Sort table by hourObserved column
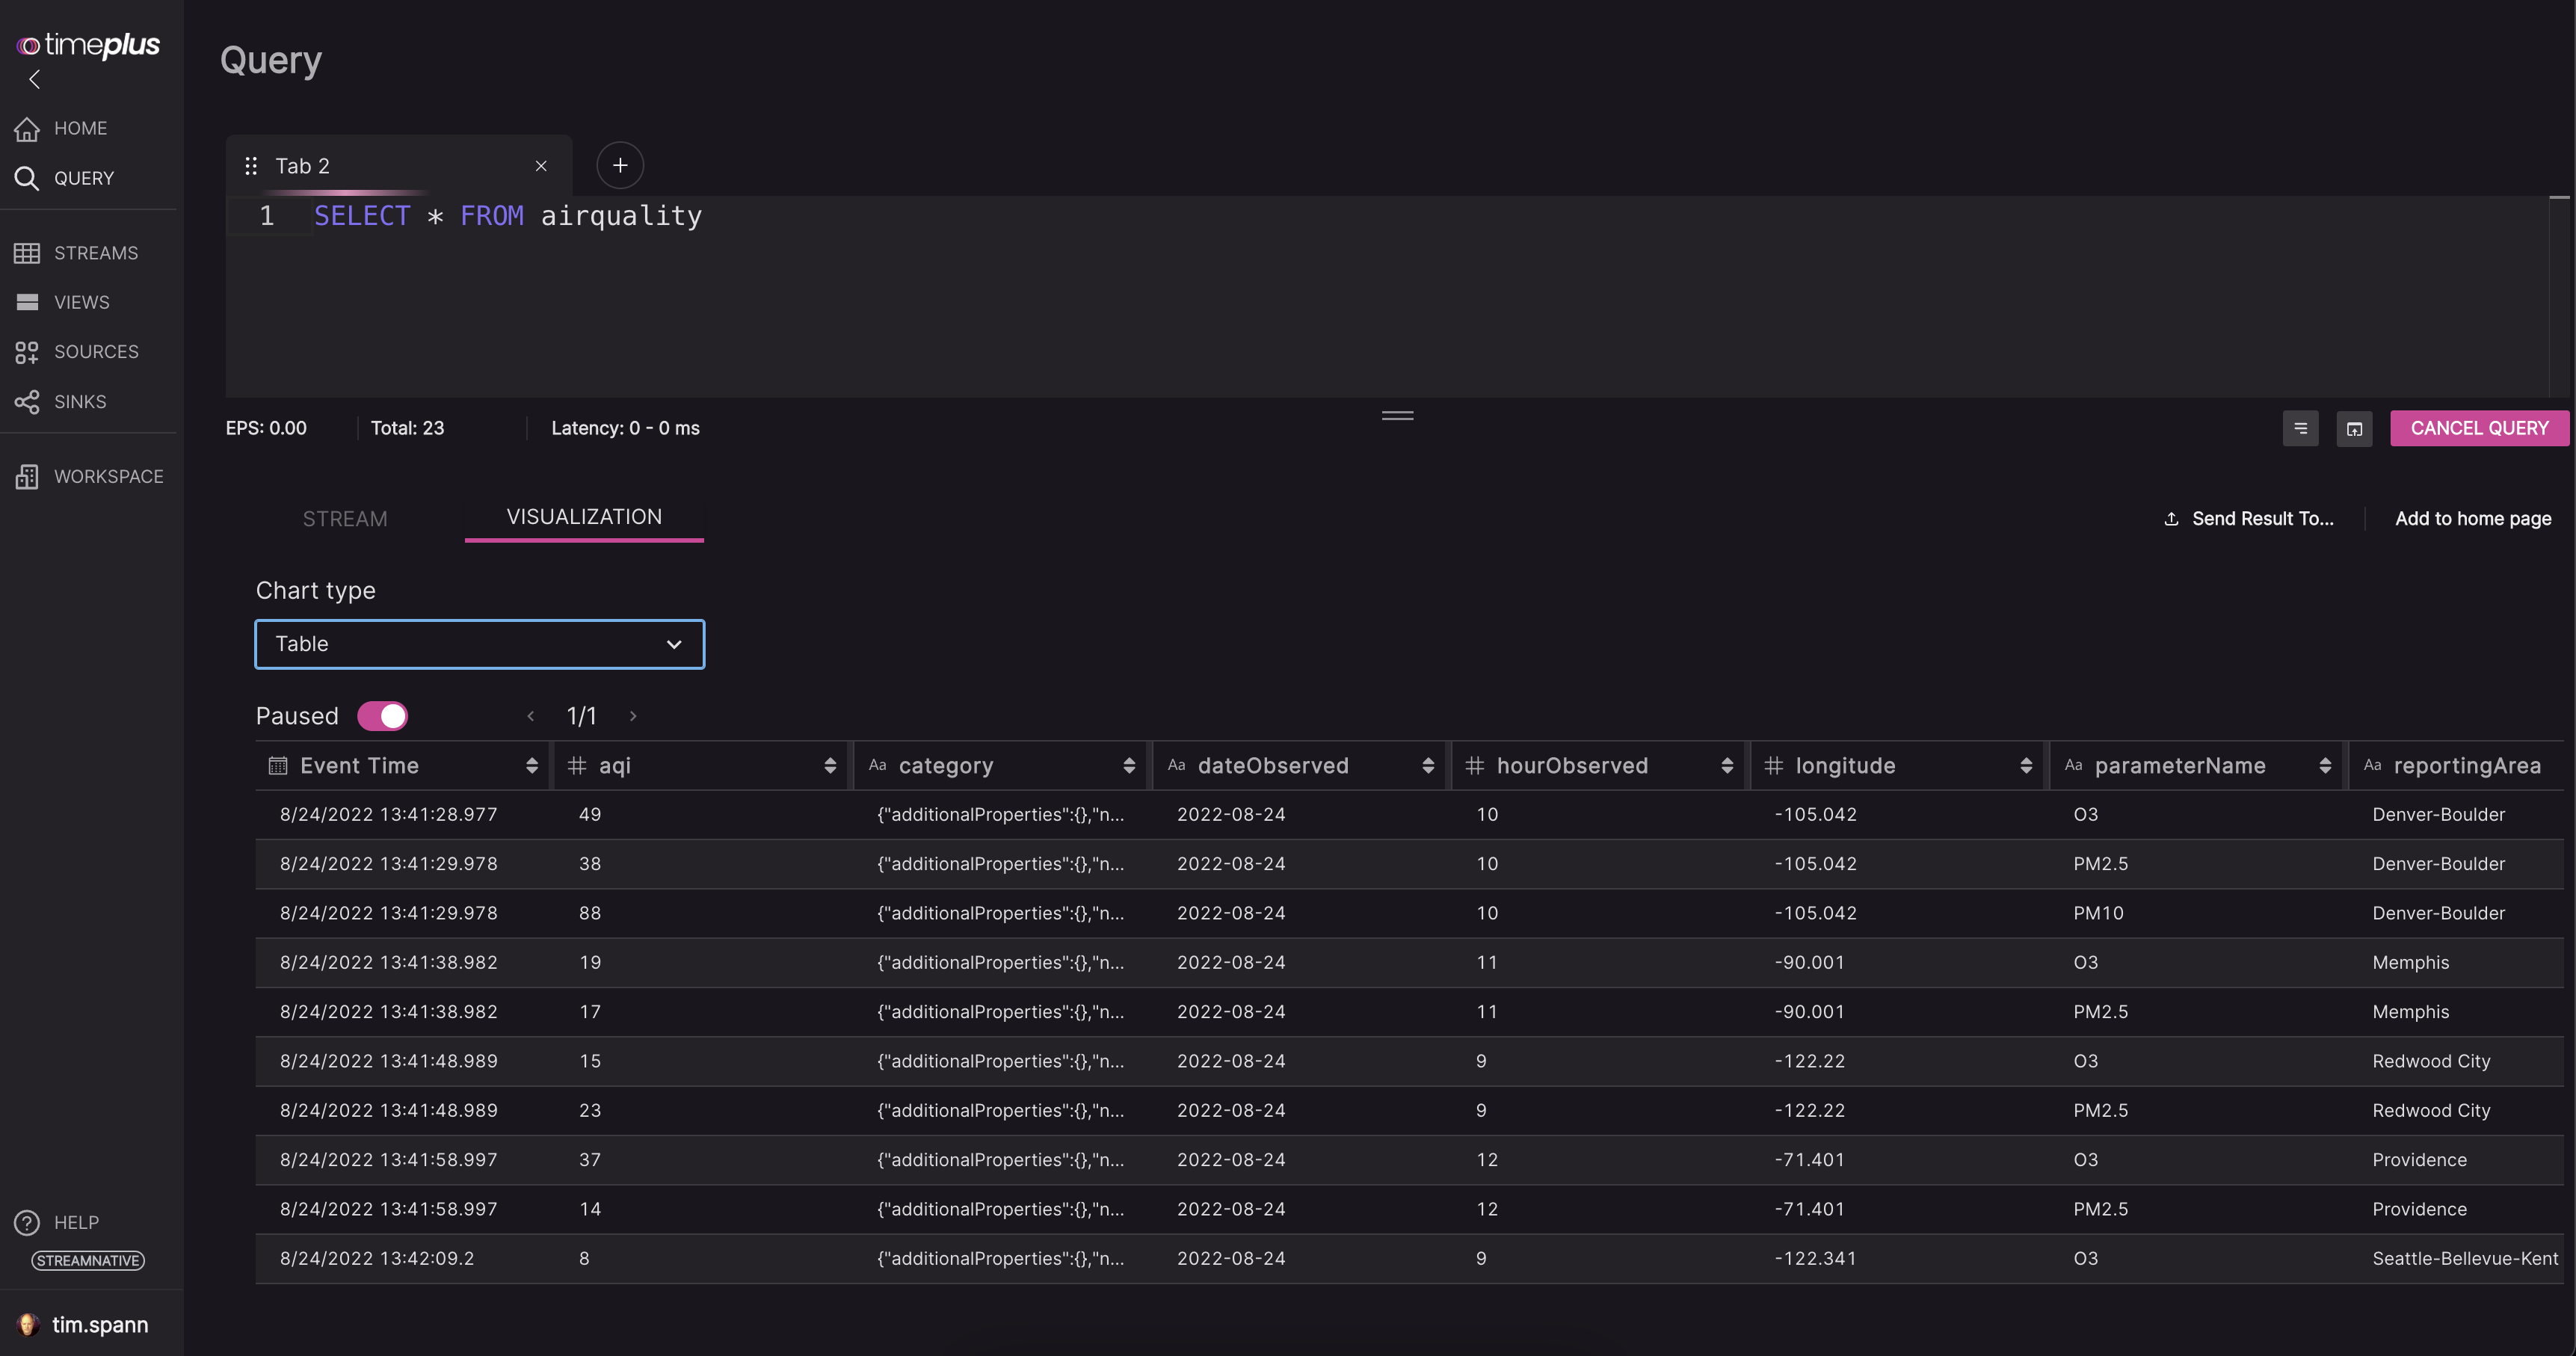The width and height of the screenshot is (2576, 1356). [1726, 766]
